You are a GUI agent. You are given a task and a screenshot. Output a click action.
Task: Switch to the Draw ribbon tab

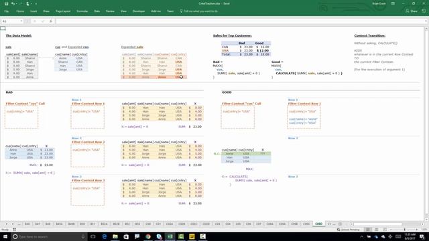click(46, 11)
